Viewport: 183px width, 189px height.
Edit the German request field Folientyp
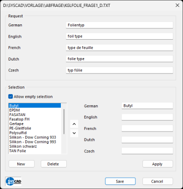click(119, 25)
